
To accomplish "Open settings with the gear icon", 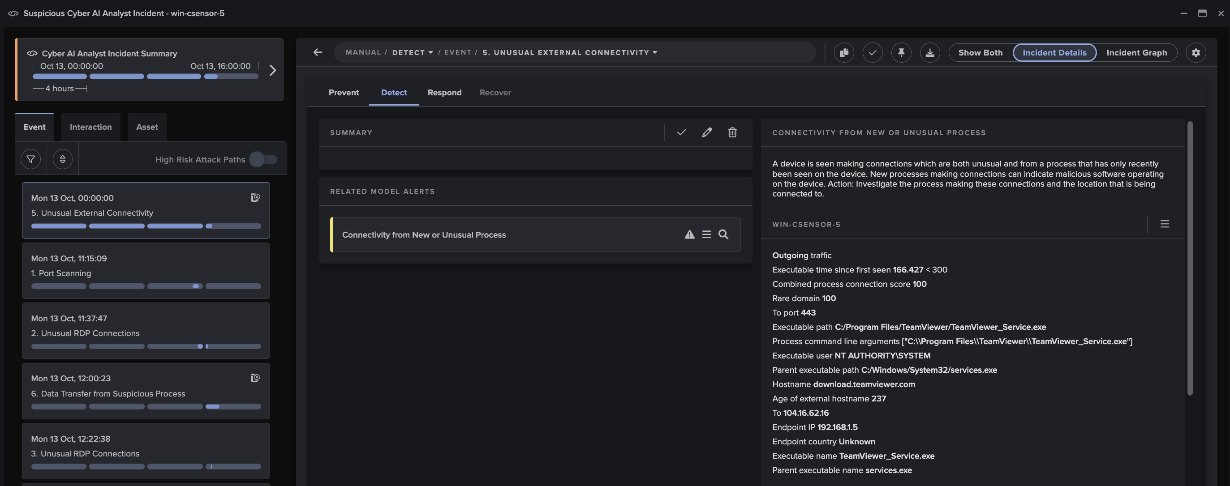I will [x=1196, y=52].
